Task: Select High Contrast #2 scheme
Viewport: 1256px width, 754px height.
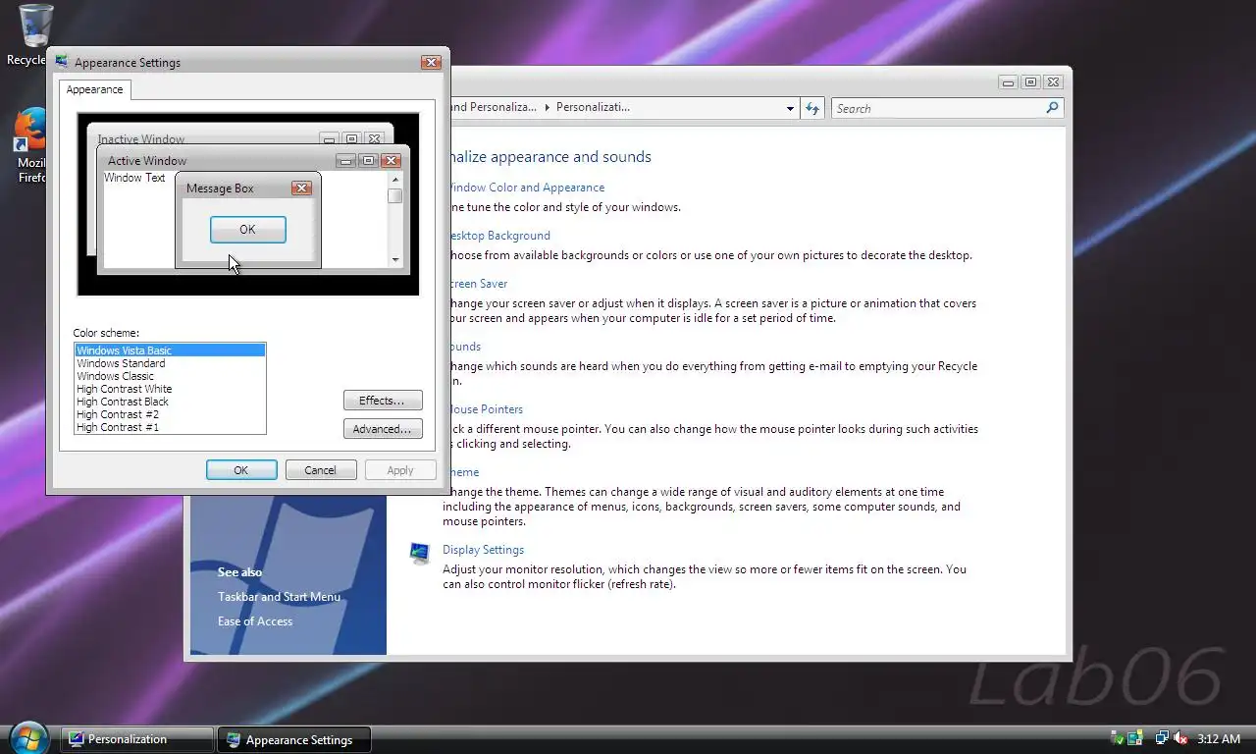Action: coord(170,414)
